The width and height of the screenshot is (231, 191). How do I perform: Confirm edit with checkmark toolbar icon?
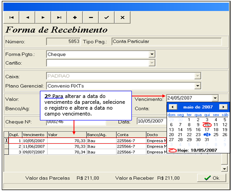107,18
